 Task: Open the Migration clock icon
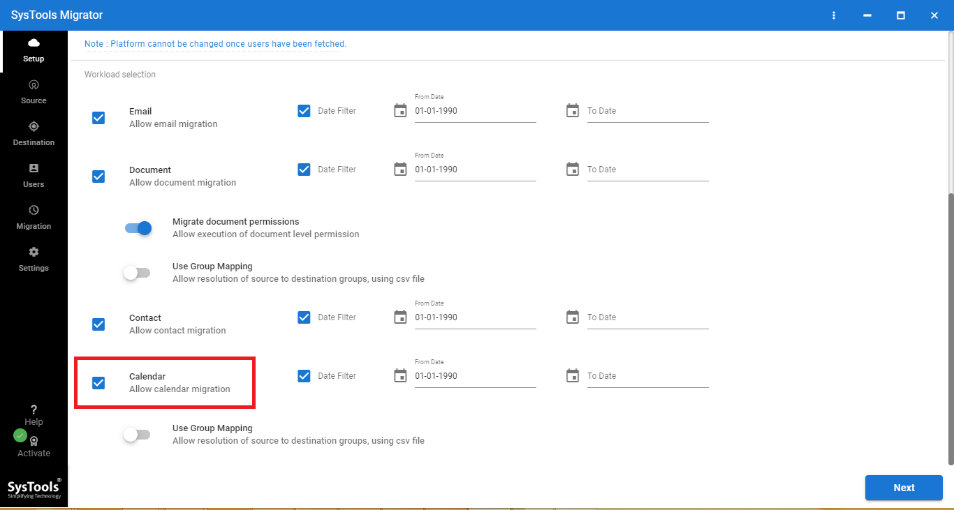pos(34,210)
